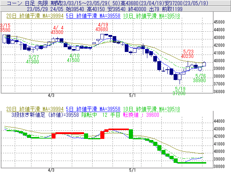The width and height of the screenshot is (231, 175).
Task: Click the 5/19 37200 low price label
Action: tap(180, 91)
